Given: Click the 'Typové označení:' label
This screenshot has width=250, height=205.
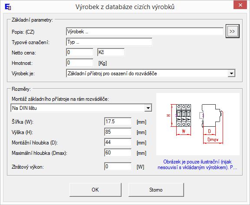Looking at the screenshot, I should (30, 42).
